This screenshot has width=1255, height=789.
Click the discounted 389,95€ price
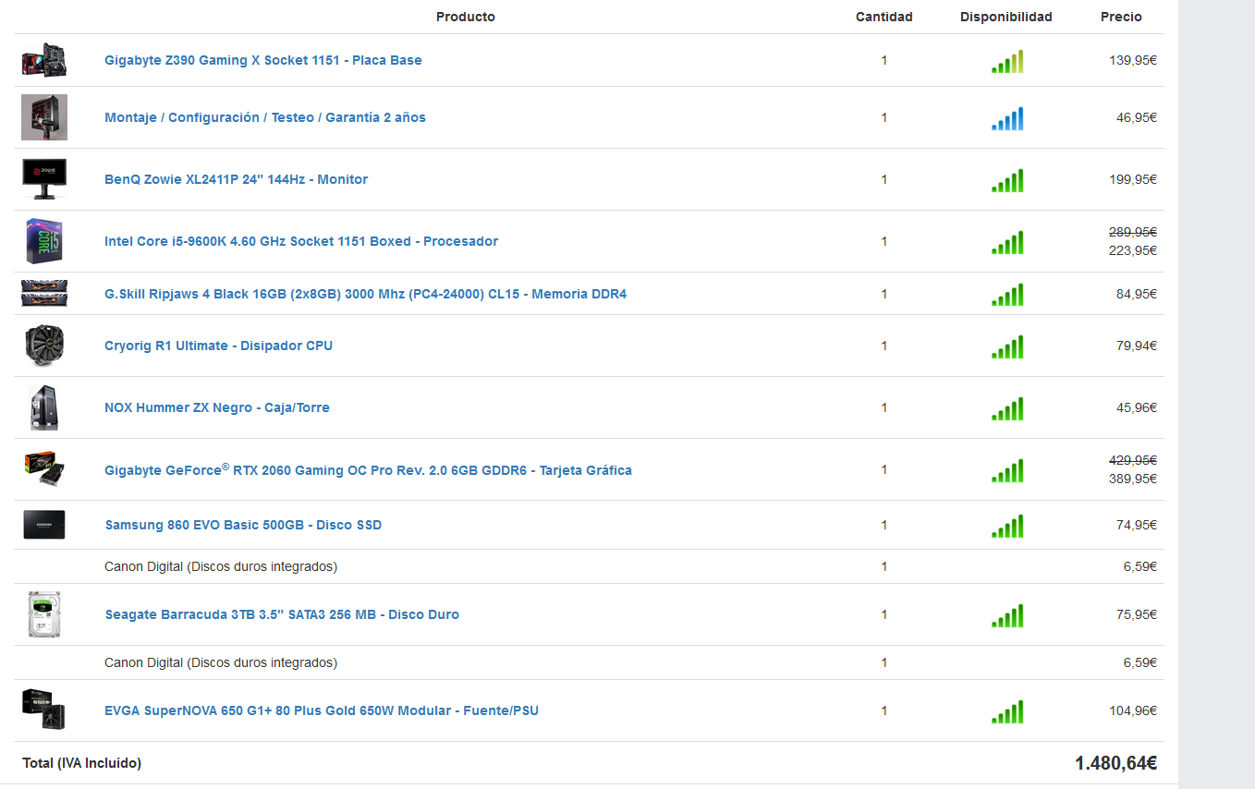[1133, 479]
